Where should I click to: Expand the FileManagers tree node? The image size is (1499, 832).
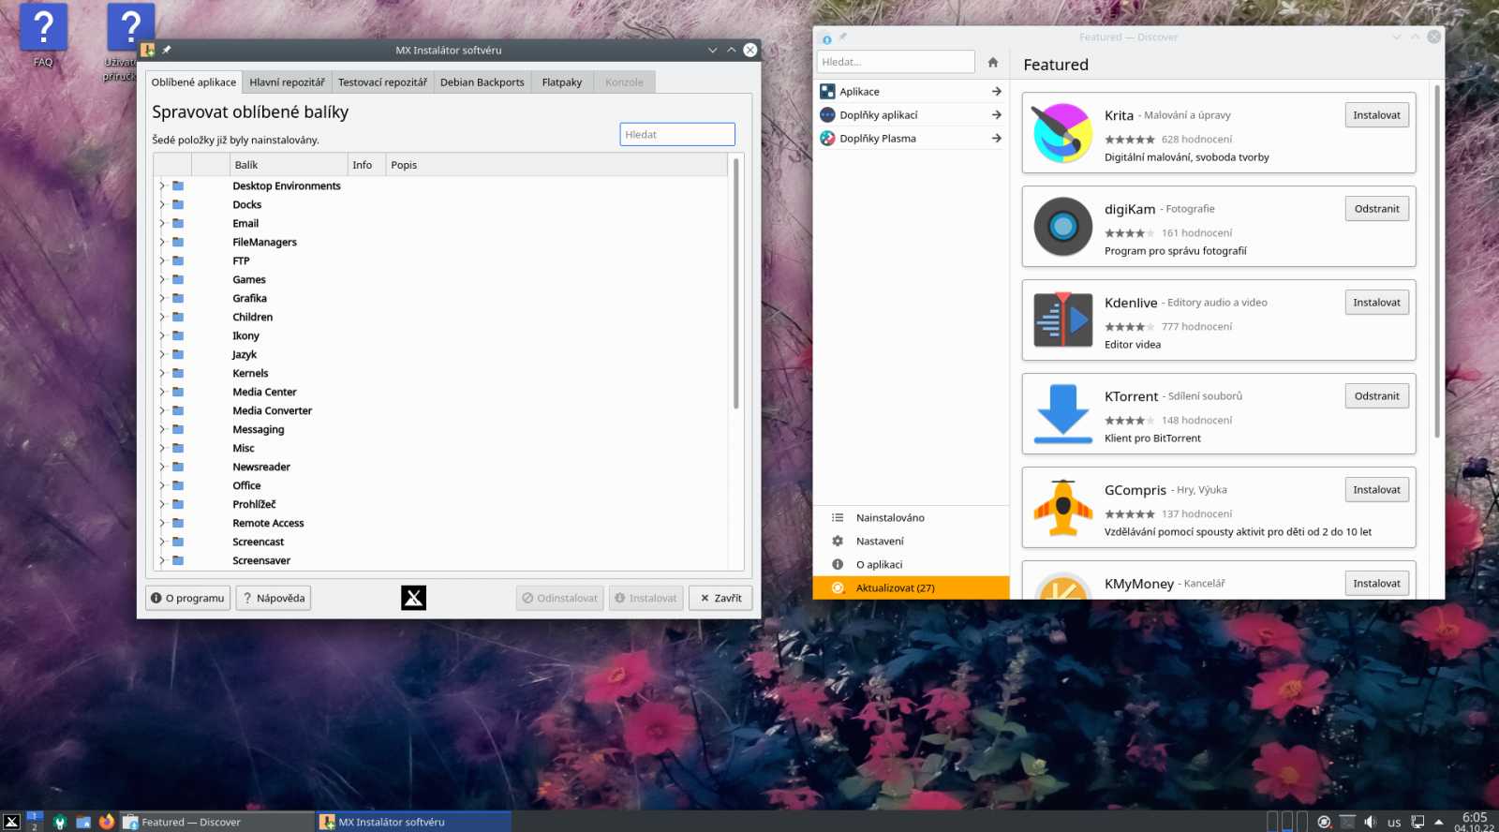pos(162,242)
